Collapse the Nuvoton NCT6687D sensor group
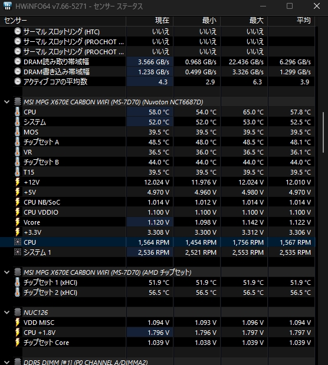 tap(6, 102)
